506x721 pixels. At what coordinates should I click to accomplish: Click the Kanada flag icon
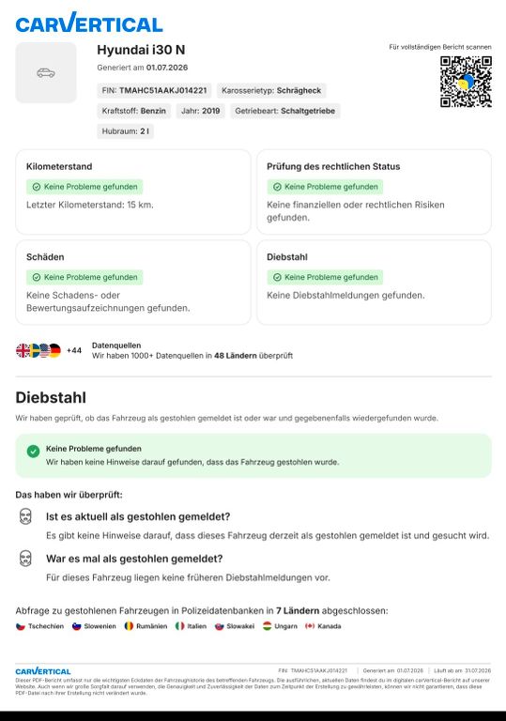coord(310,626)
